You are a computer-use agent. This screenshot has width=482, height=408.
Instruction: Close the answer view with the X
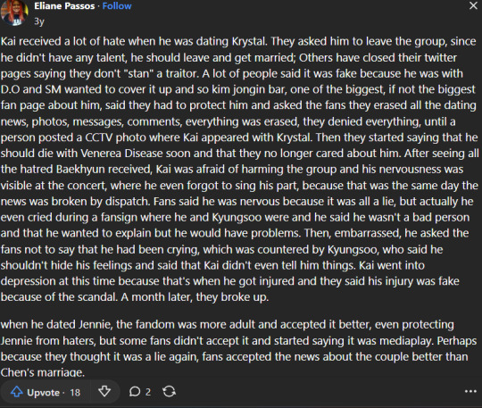click(x=473, y=5)
